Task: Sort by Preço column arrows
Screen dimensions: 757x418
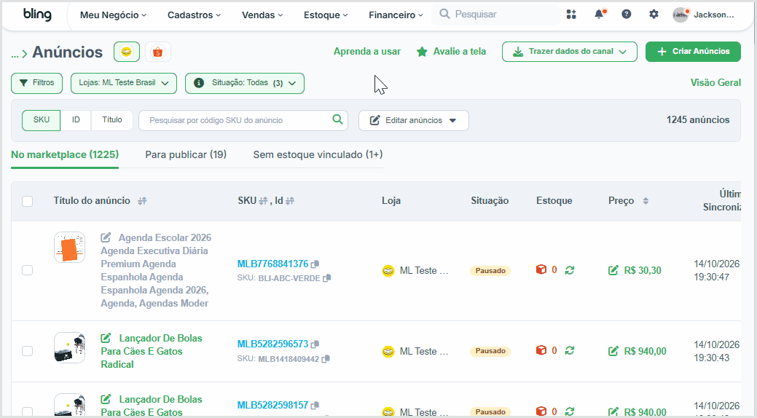Action: (646, 201)
